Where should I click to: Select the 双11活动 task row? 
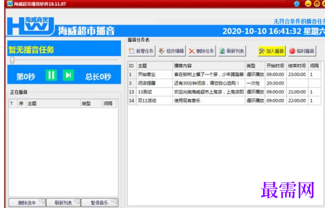[224, 101]
